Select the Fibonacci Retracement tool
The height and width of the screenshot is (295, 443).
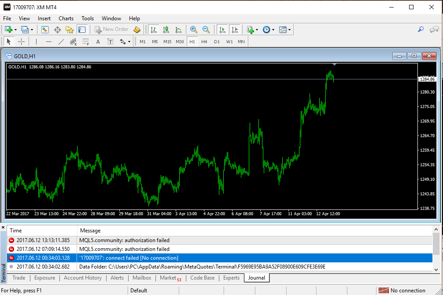[86, 41]
